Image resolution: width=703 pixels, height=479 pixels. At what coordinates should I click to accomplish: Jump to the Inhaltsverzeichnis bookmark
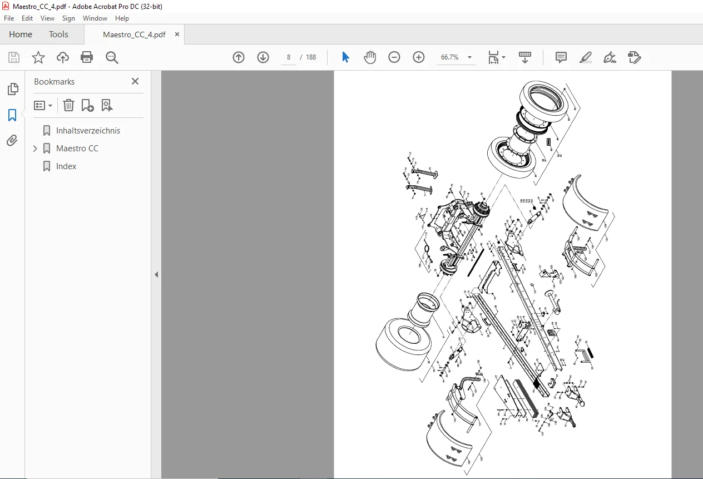[x=88, y=131]
